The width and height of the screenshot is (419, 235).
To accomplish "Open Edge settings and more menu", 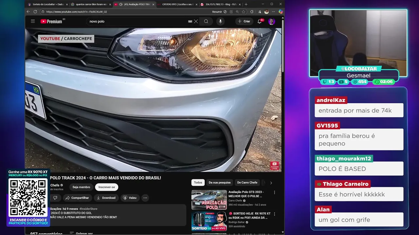I will (273, 12).
